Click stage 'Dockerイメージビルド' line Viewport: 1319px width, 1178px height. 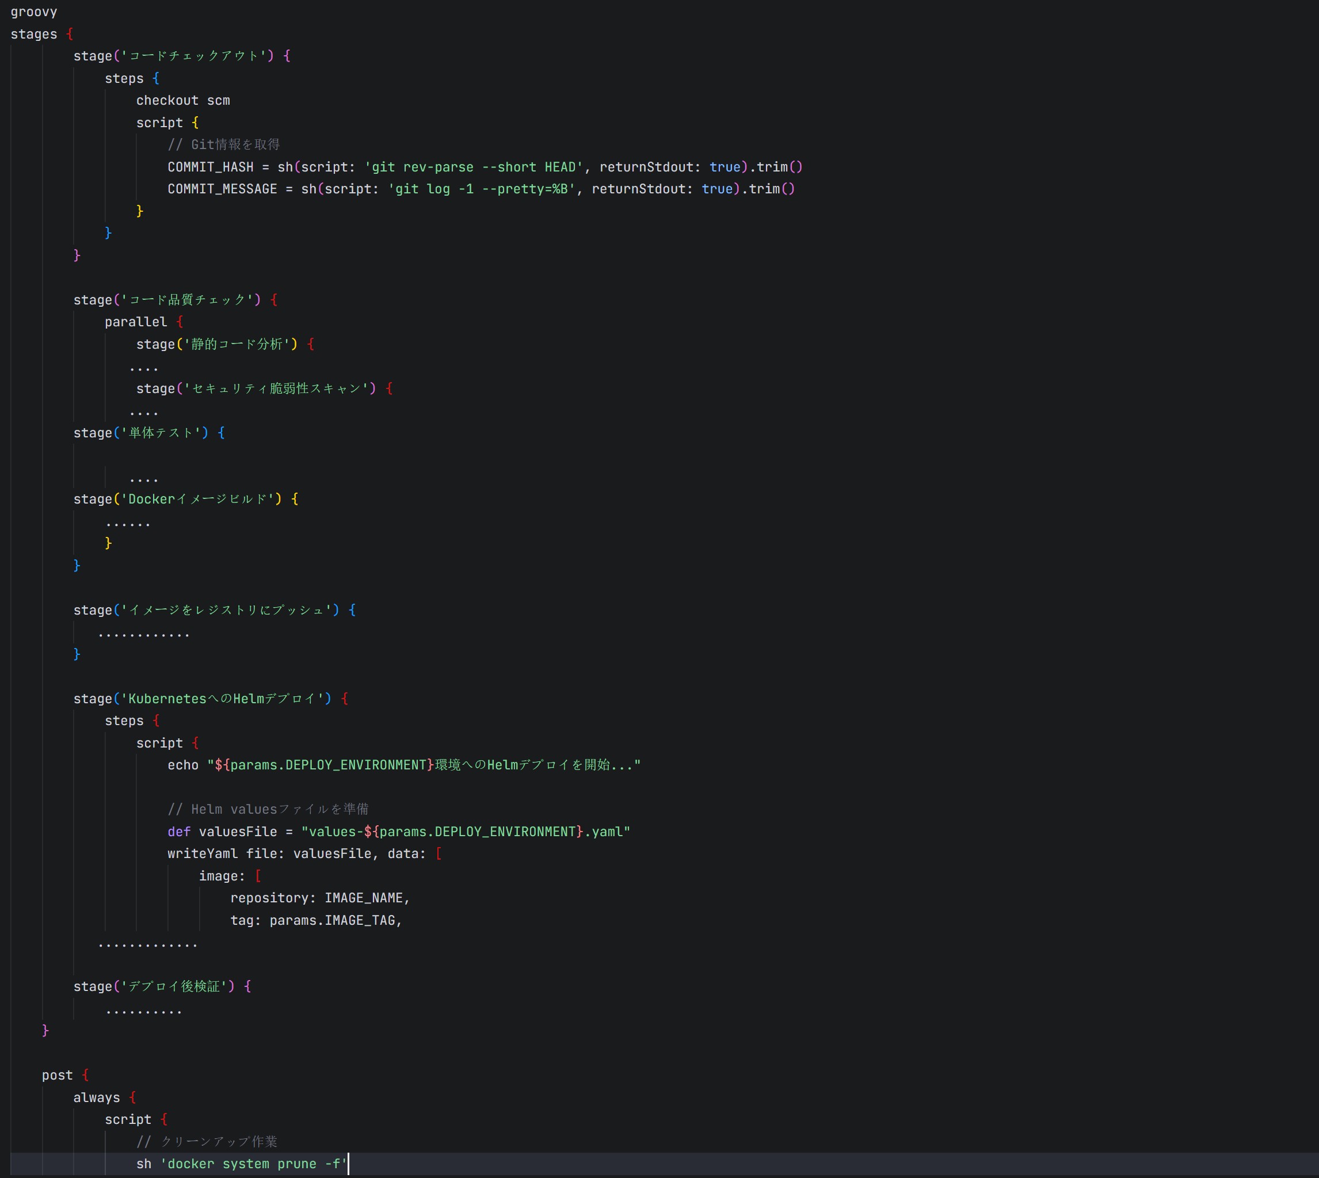tap(185, 499)
